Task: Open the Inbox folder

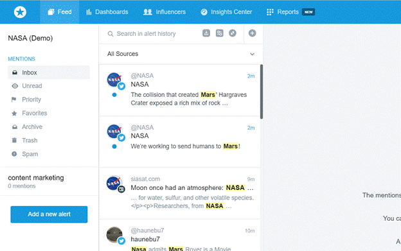Action: pyautogui.click(x=49, y=73)
